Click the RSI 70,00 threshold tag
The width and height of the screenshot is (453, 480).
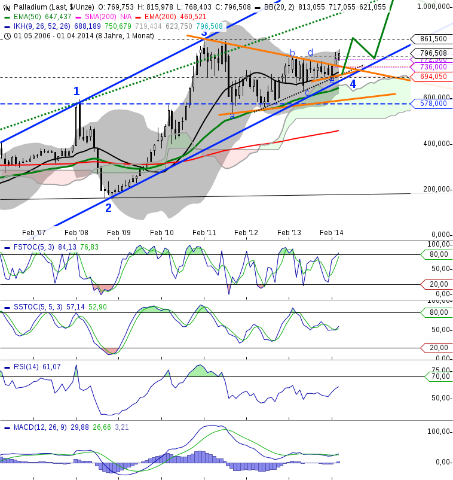coord(438,376)
